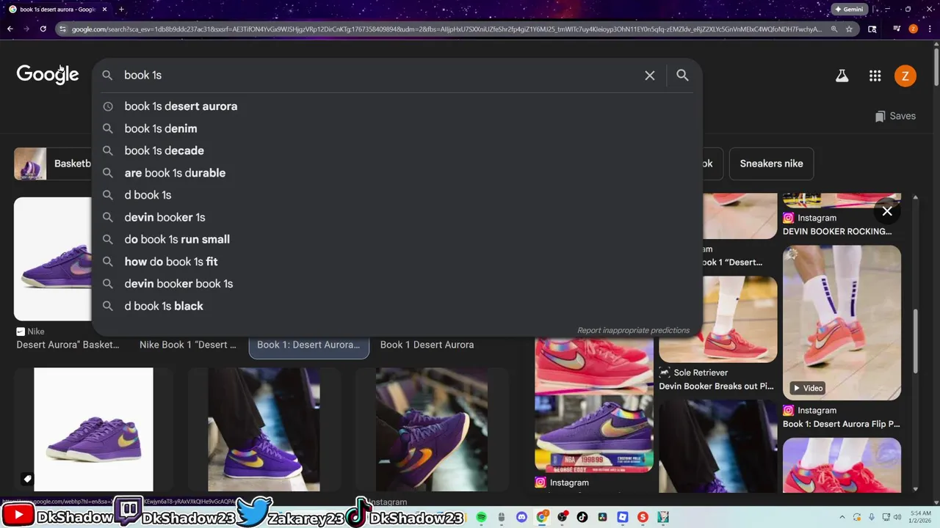940x528 pixels.
Task: Open Nike 'Desert Aurora" Basket...' caption
Action: tap(68, 345)
